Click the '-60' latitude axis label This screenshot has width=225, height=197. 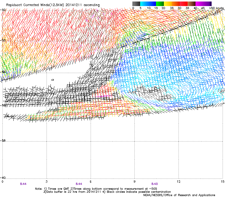(3, 178)
